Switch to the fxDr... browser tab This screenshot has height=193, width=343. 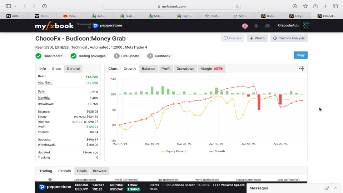click(x=240, y=16)
